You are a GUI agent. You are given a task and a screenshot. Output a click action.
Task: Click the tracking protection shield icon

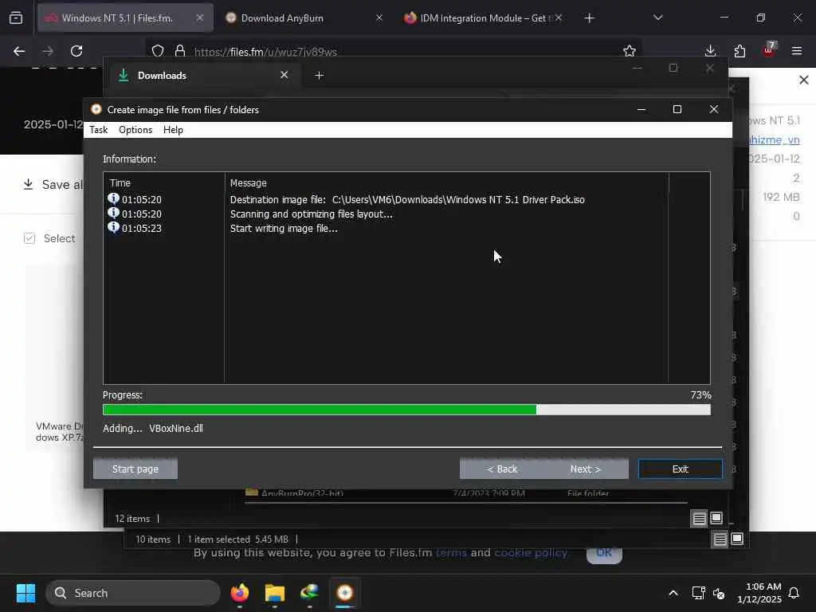point(158,51)
